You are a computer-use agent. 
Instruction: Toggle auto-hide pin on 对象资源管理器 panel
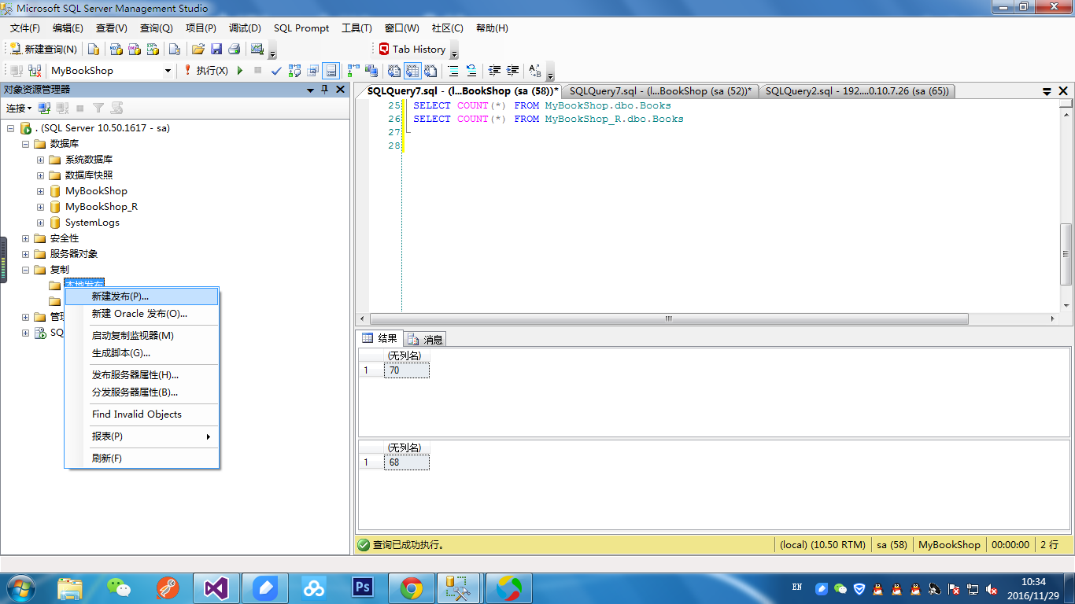point(325,90)
